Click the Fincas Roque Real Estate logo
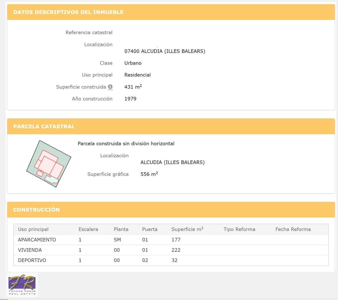This screenshot has height=300, width=338. click(22, 285)
